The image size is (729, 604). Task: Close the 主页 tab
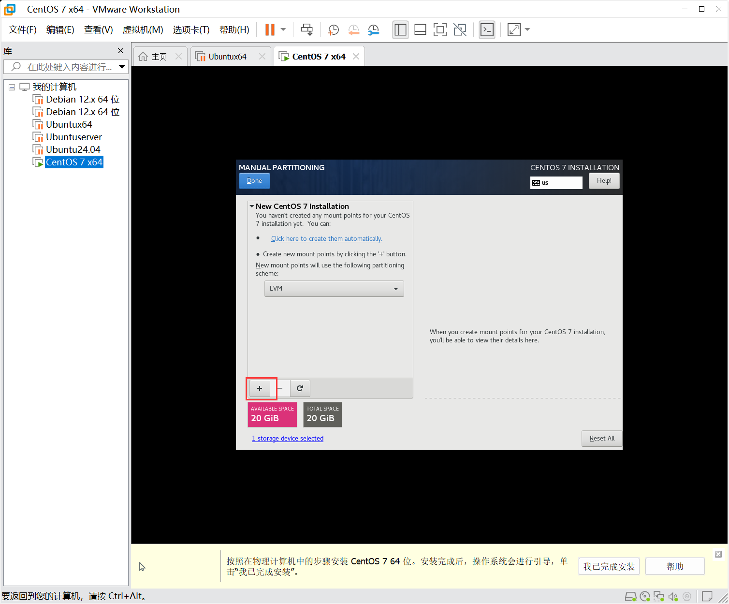pyautogui.click(x=178, y=57)
